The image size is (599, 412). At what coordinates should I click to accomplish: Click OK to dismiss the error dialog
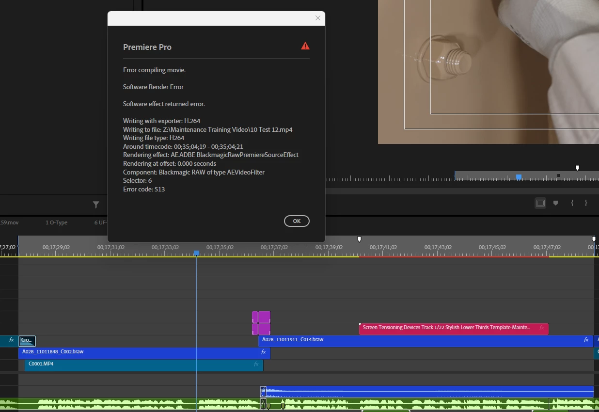[x=297, y=221]
